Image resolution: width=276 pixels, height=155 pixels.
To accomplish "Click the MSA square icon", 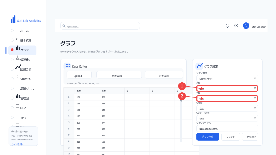I will click(18, 106).
